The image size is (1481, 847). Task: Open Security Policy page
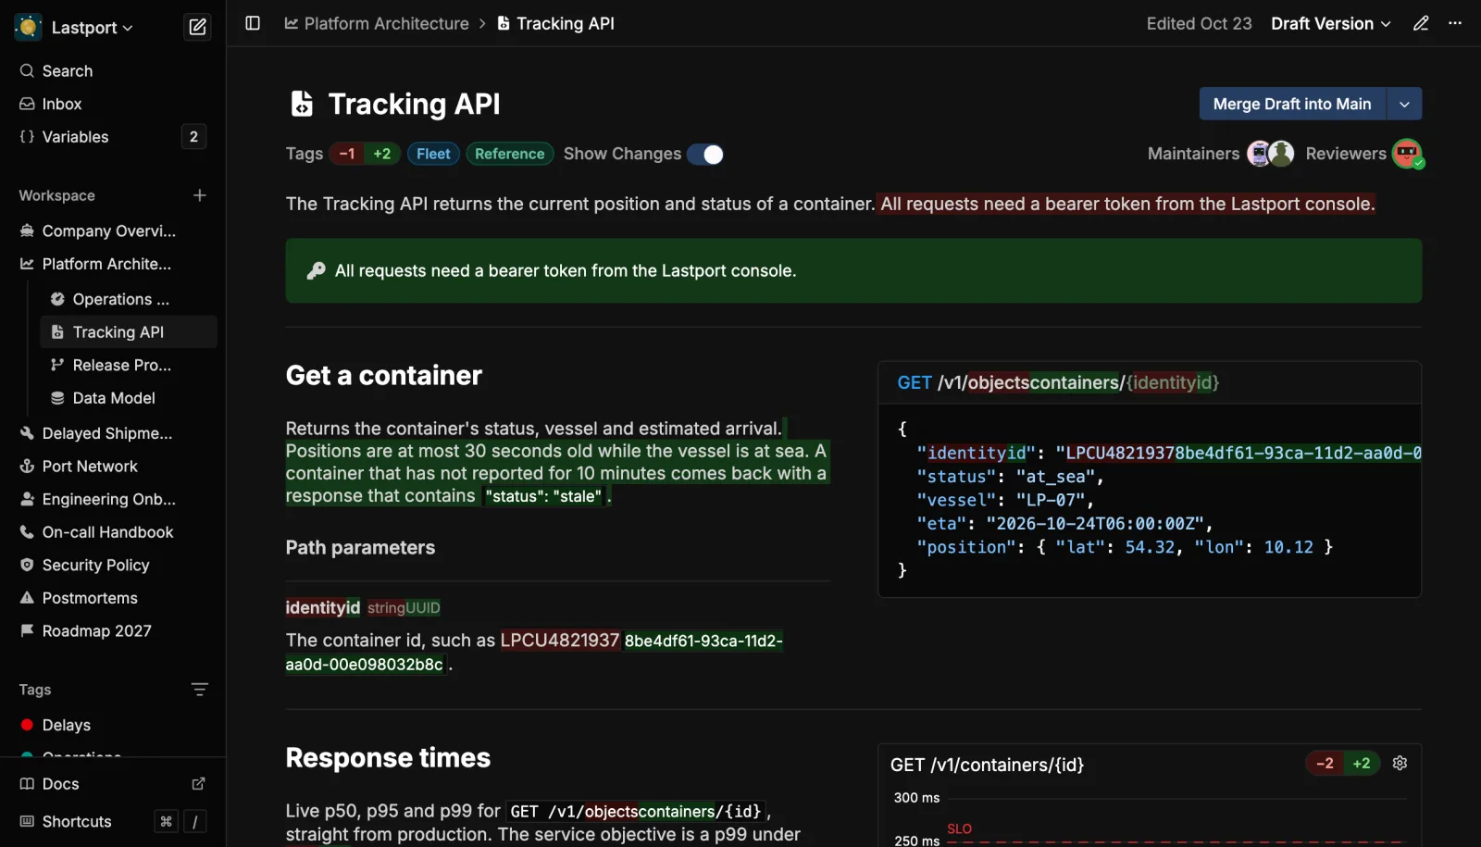tap(113, 565)
